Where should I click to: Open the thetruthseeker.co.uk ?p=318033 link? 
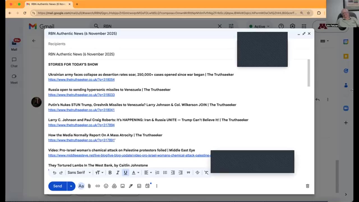[81, 95]
